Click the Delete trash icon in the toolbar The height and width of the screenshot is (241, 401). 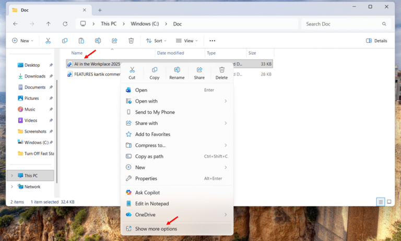point(131,41)
